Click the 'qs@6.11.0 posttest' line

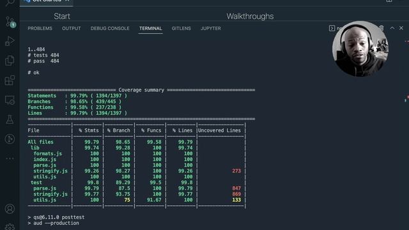[x=56, y=217]
